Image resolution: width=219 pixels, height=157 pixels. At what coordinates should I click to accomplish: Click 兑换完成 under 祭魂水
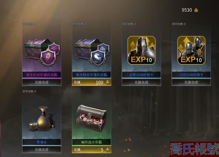click(x=42, y=150)
